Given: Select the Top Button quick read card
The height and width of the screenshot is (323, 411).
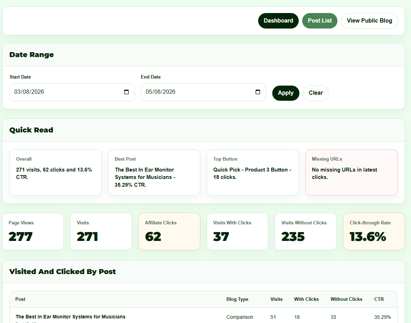Looking at the screenshot, I should point(253,172).
